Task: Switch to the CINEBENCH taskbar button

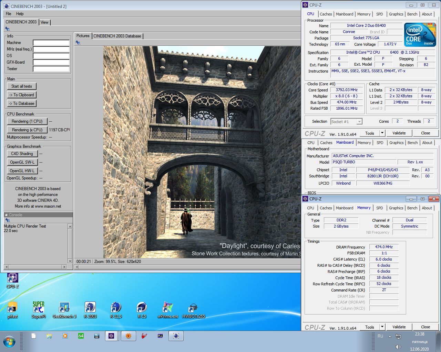Action: click(176, 336)
